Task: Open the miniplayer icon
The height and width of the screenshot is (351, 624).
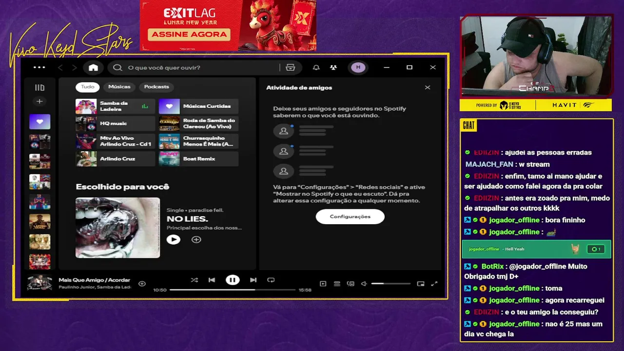Action: 421,284
